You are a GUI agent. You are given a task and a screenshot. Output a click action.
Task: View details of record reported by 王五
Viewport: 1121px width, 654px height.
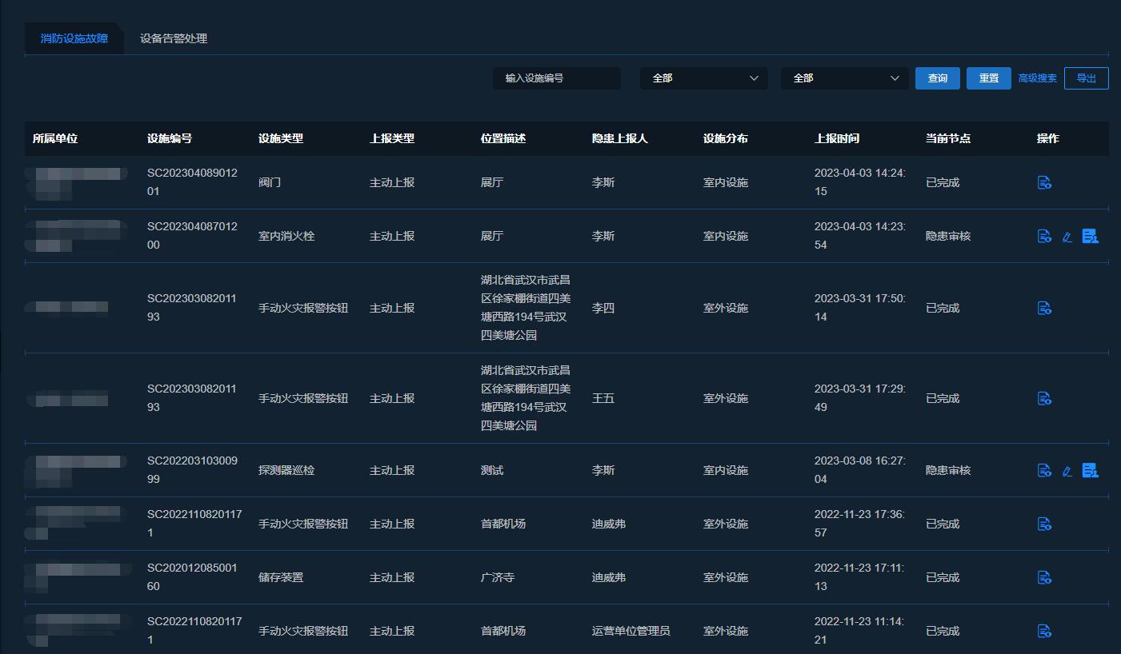point(1044,398)
